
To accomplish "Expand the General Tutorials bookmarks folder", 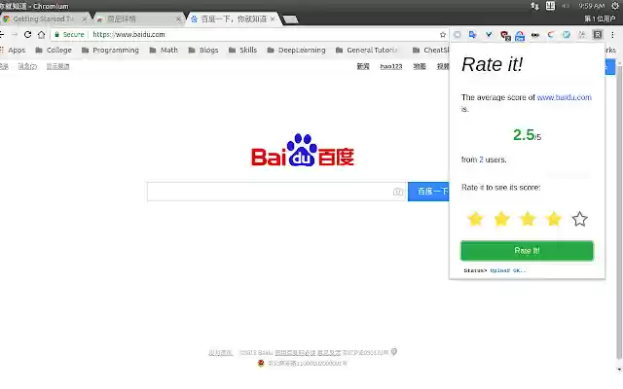I will click(x=366, y=50).
